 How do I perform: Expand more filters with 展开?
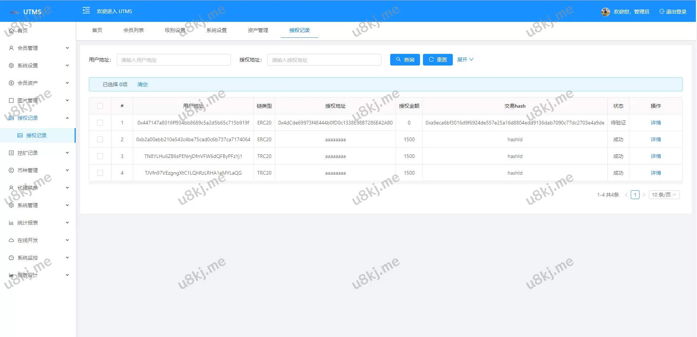click(465, 60)
